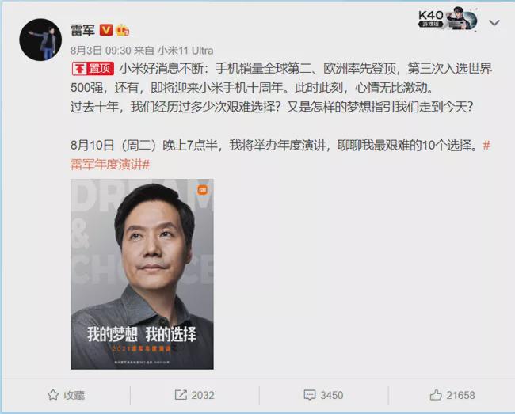Click the repost count 2032
The height and width of the screenshot is (414, 515).
[x=203, y=395]
